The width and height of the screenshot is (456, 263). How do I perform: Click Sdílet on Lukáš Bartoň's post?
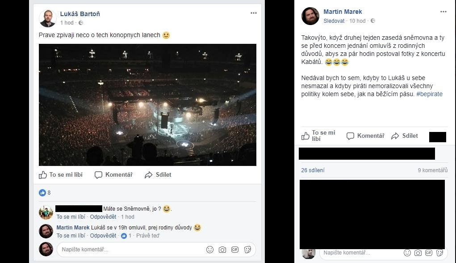coord(158,175)
